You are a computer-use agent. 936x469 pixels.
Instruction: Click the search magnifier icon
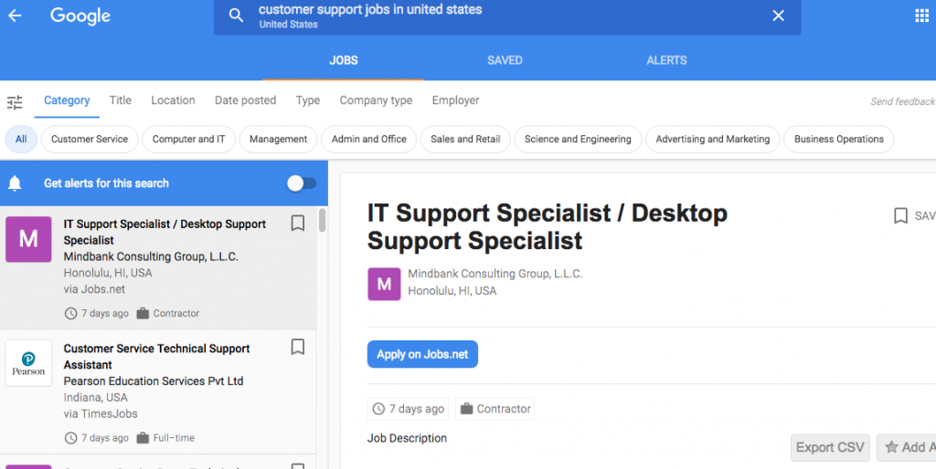pos(237,16)
